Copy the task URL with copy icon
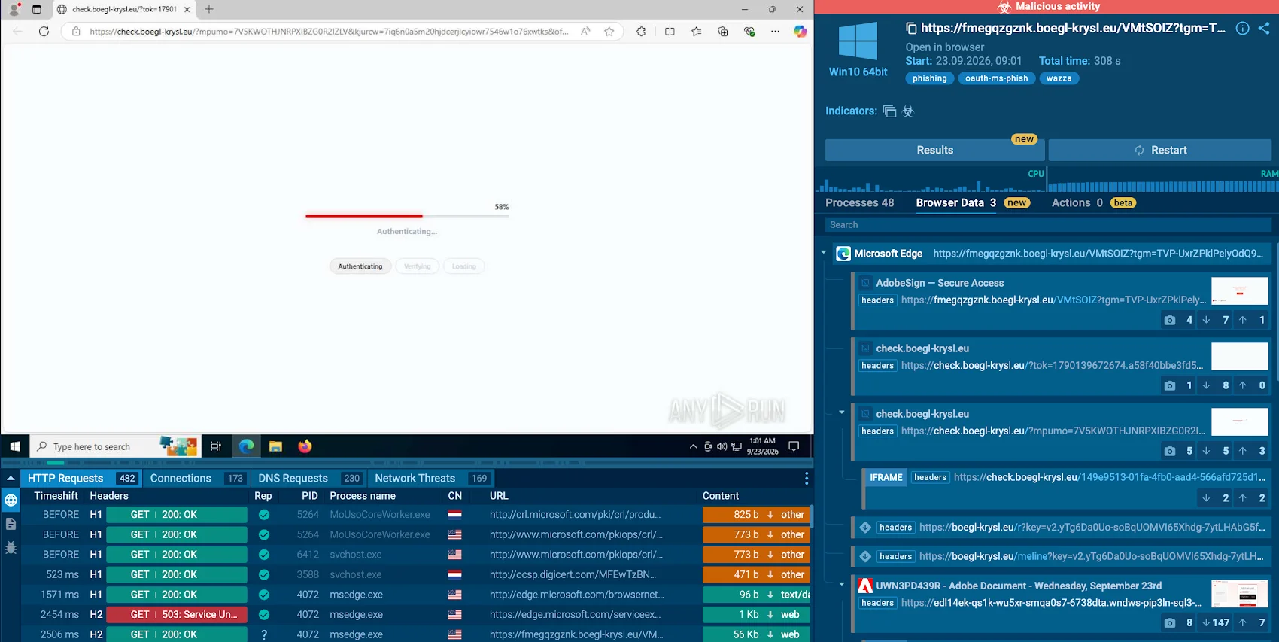 (x=911, y=29)
